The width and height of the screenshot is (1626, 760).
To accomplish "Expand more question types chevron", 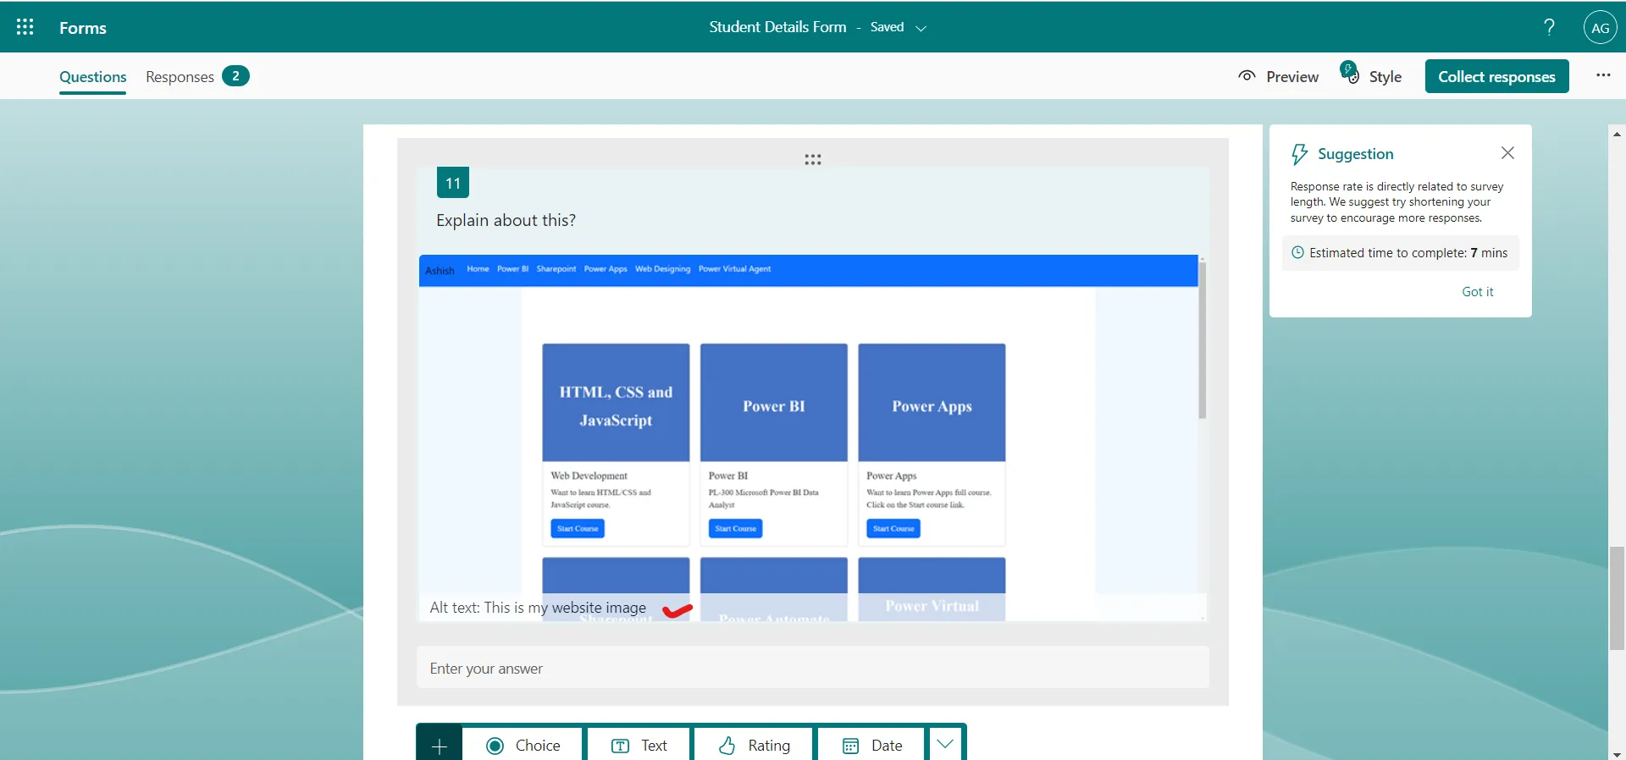I will pyautogui.click(x=945, y=745).
